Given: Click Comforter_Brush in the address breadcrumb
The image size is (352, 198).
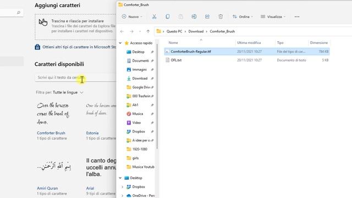Looking at the screenshot, I should click(222, 31).
